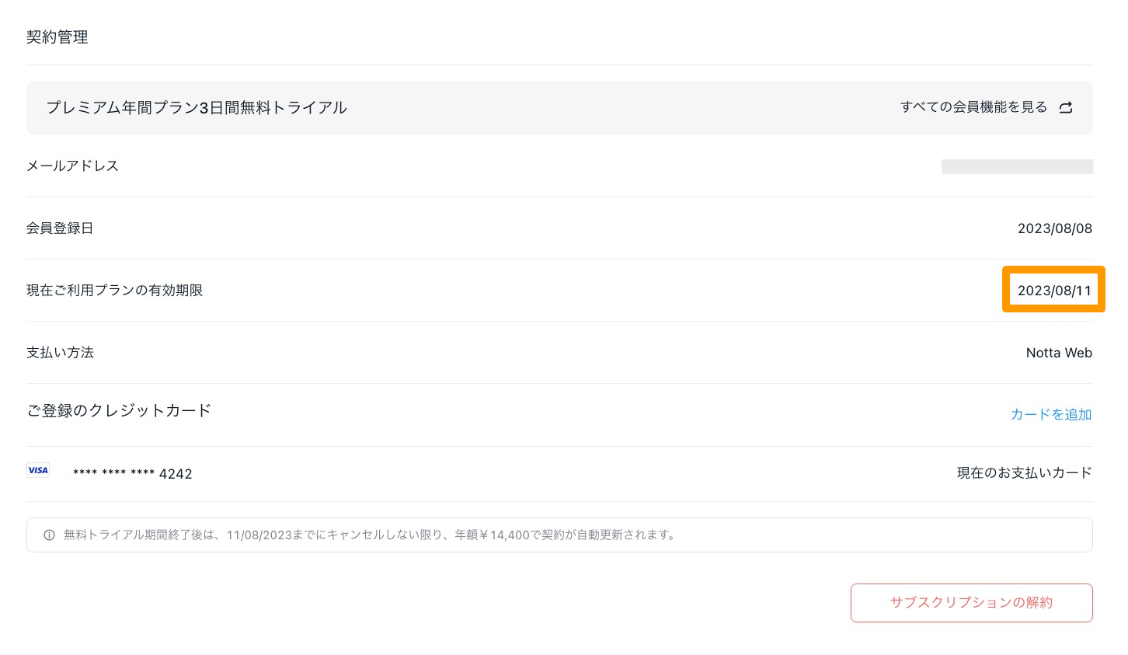Click the auto-renewal notice text about ¥14,400
The width and height of the screenshot is (1128, 655).
pyautogui.click(x=371, y=535)
